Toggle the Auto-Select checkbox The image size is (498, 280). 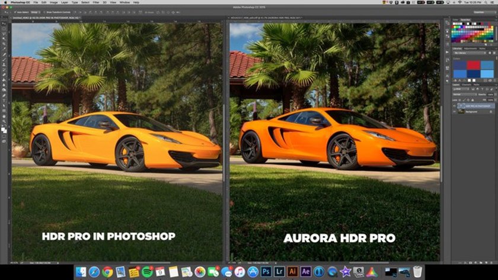tap(15, 12)
